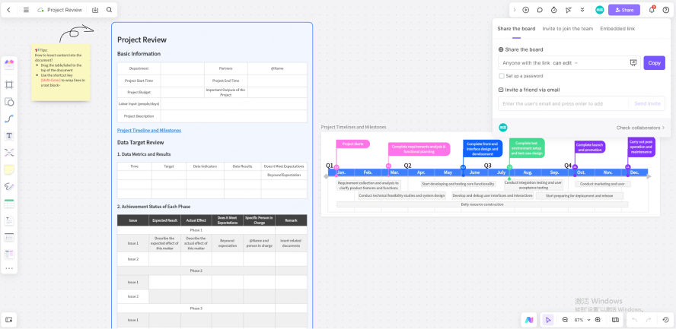This screenshot has width=676, height=329.
Task: Click the purple Share button
Action: click(x=624, y=10)
